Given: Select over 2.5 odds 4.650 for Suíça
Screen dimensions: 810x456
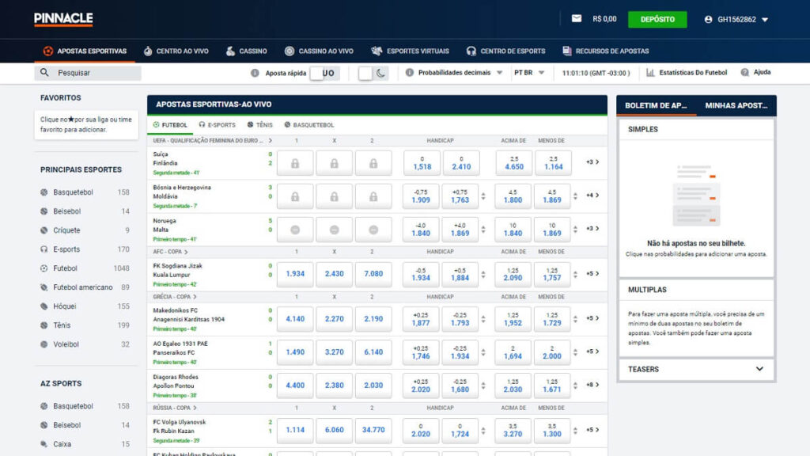Looking at the screenshot, I should (513, 163).
